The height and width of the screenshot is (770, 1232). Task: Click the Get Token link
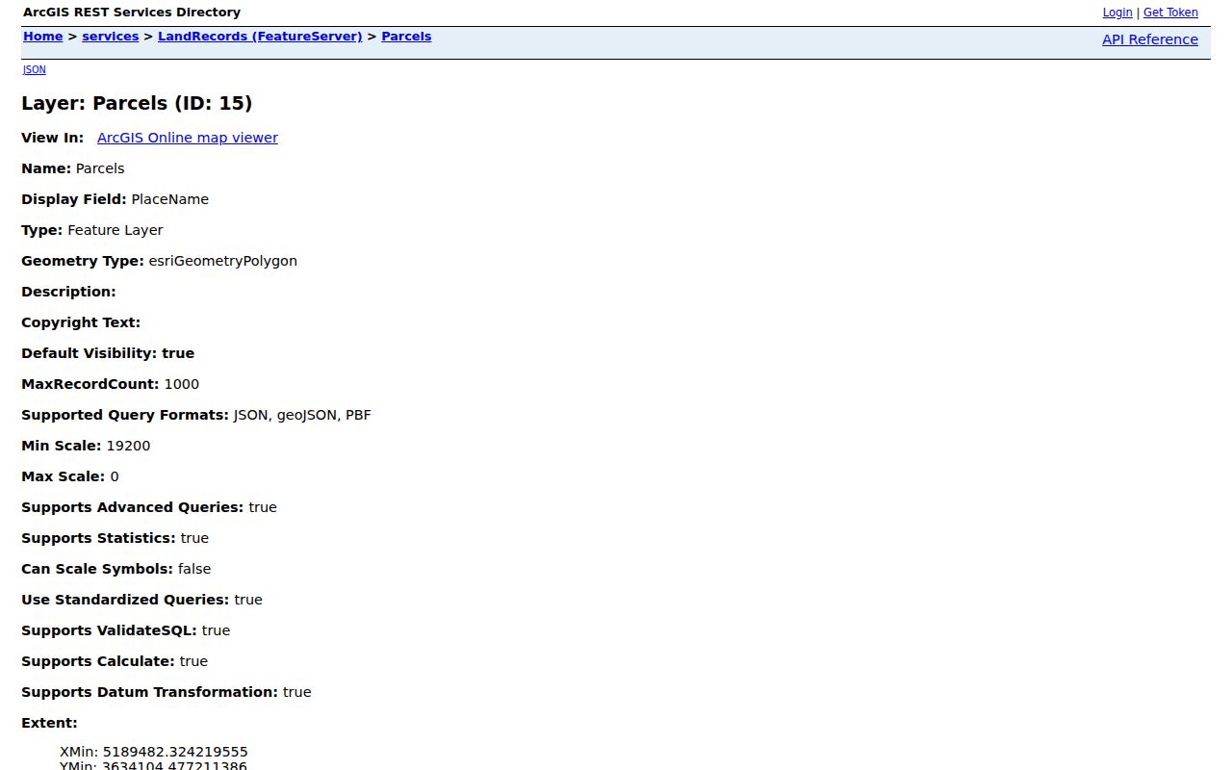click(1170, 13)
